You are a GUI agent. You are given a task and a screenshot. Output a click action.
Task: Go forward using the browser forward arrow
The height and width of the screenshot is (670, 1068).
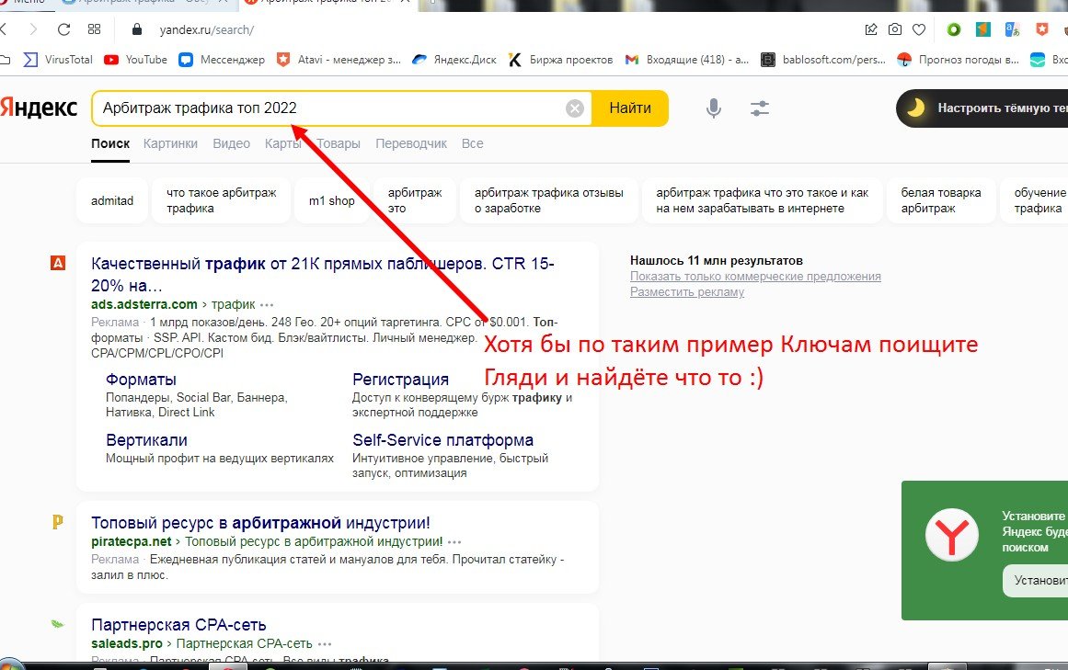point(33,29)
